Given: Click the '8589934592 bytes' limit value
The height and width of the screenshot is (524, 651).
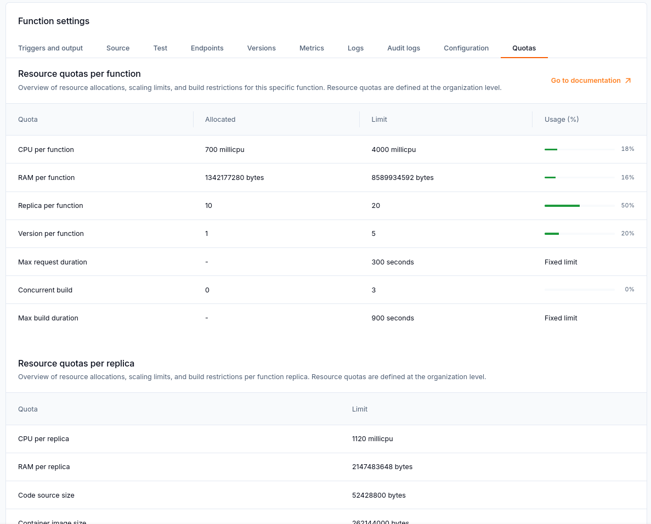Looking at the screenshot, I should 403,178.
